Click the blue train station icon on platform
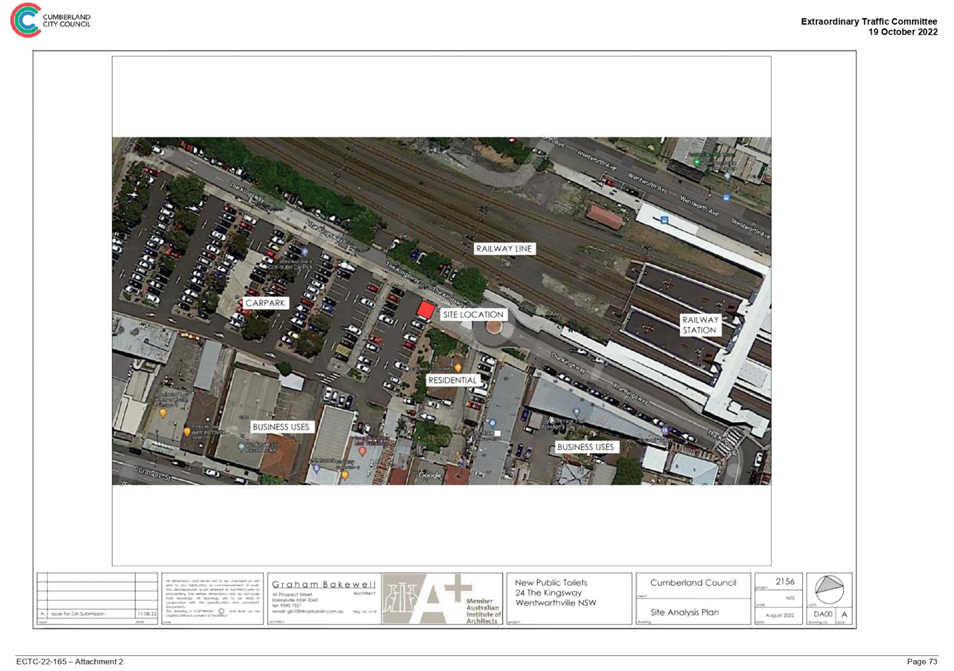954x671 pixels. point(664,220)
